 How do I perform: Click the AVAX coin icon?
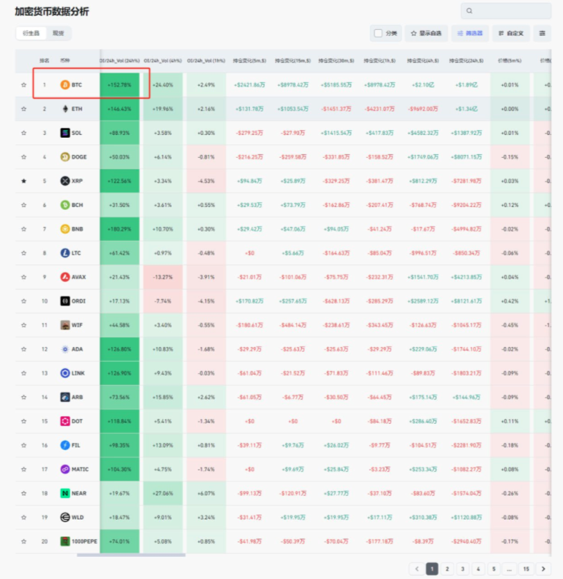click(65, 277)
